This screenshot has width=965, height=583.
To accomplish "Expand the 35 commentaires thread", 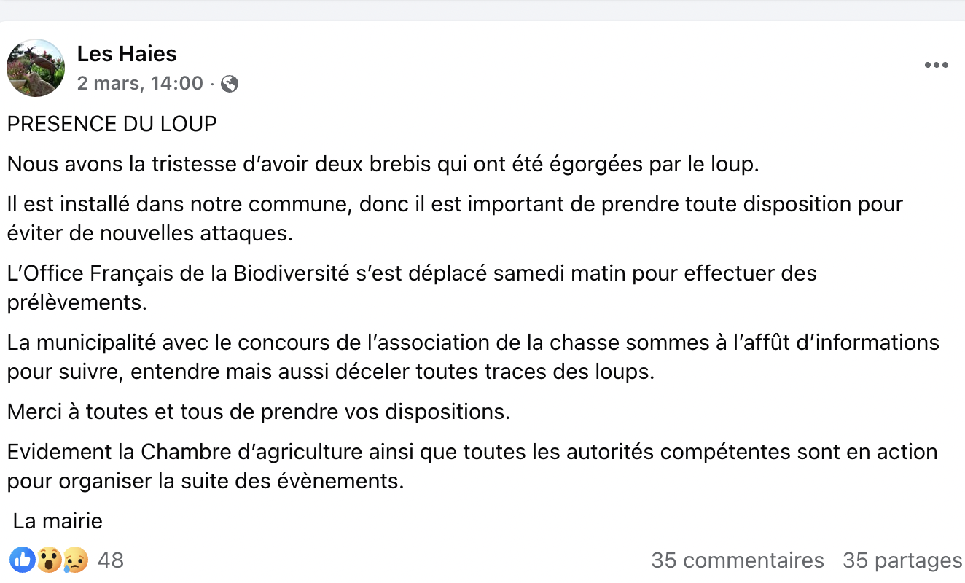I will click(738, 560).
